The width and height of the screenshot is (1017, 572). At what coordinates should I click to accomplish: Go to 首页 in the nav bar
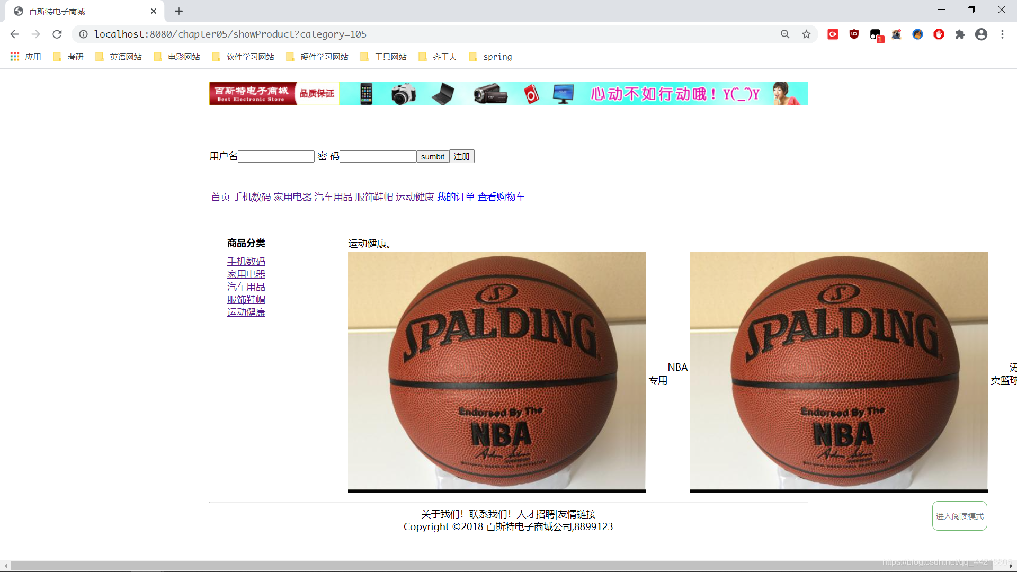220,196
